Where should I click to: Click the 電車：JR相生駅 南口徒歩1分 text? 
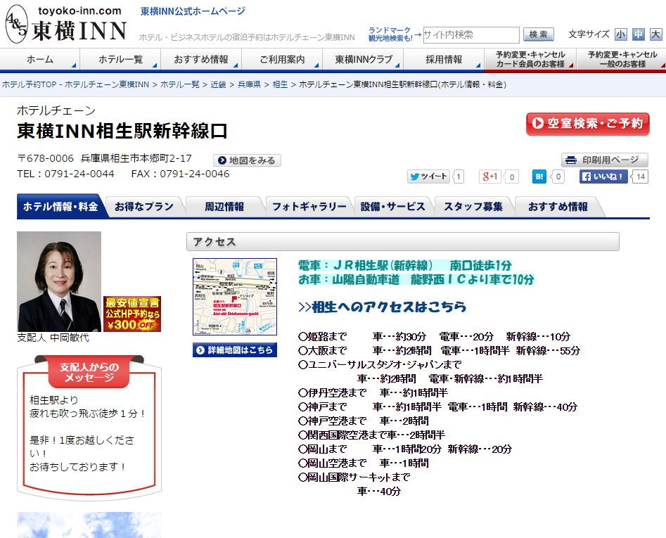[405, 265]
